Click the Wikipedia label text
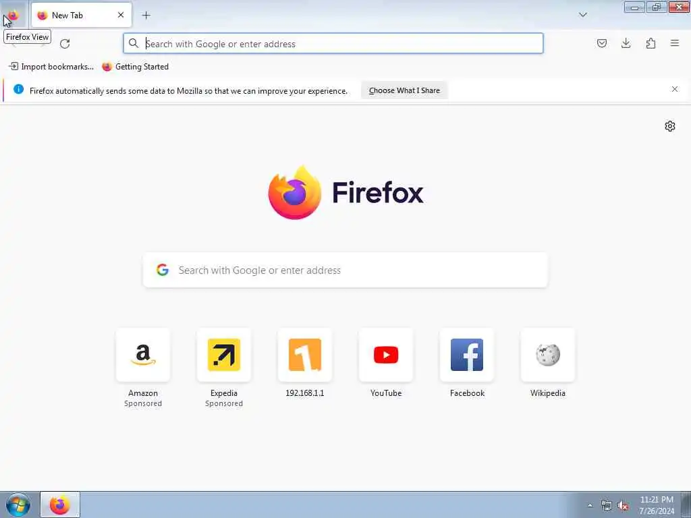Image resolution: width=691 pixels, height=518 pixels. [x=548, y=393]
